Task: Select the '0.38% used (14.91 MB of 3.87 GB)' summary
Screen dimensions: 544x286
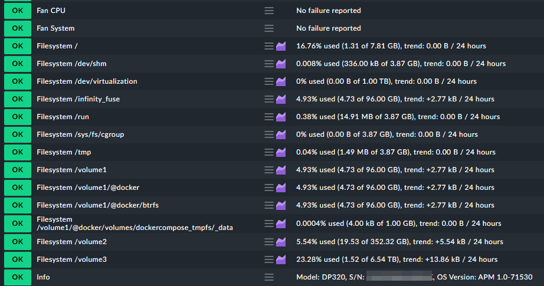Action: 355,117
